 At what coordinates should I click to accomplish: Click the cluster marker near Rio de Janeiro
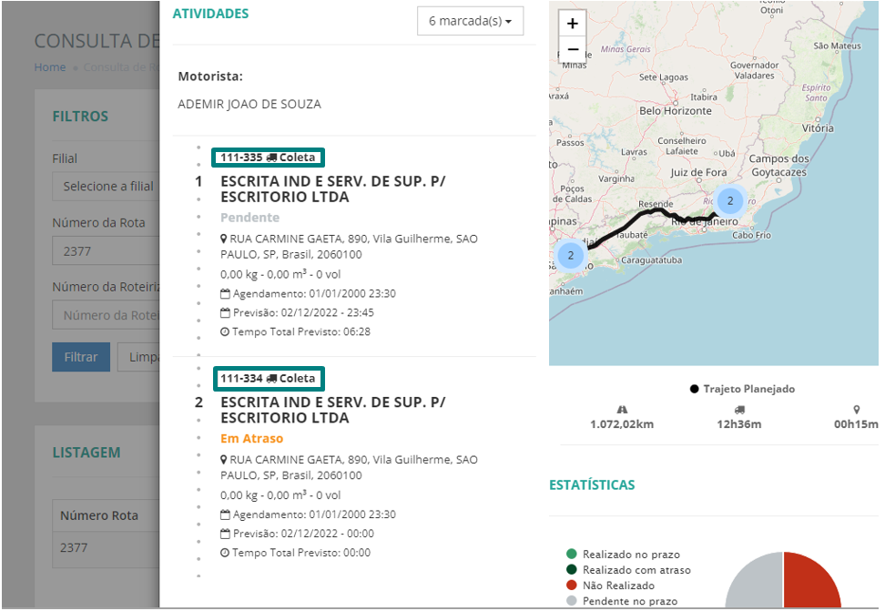point(729,200)
